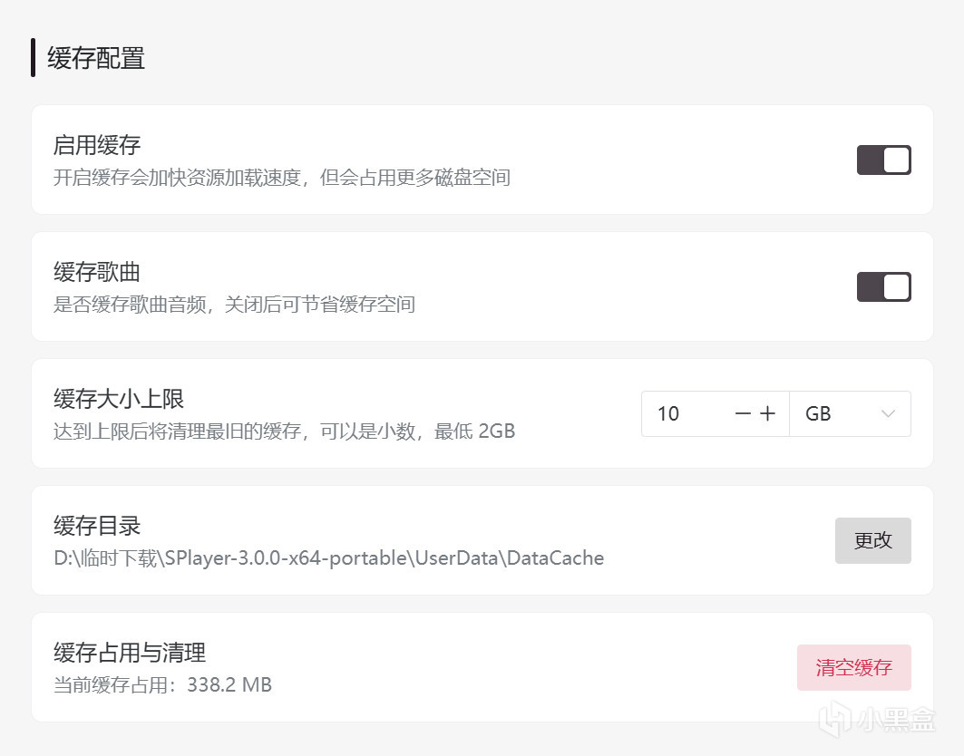Viewport: 964px width, 756px height.
Task: Click the black bar beside 缓存配置
Action: click(34, 58)
